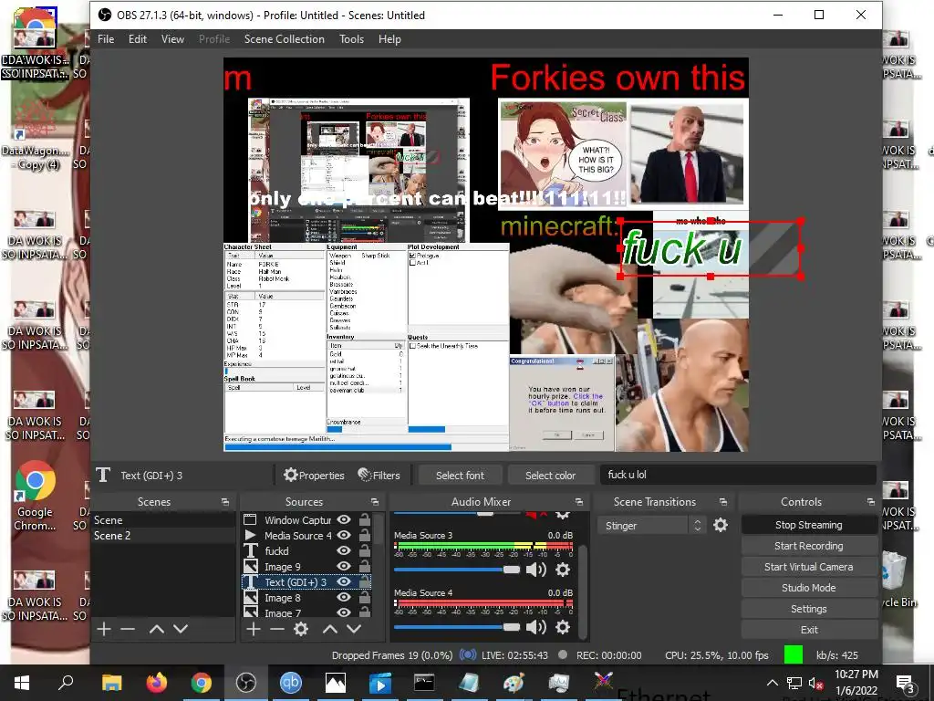Click Stop Streaming
The height and width of the screenshot is (701, 934).
[808, 525]
